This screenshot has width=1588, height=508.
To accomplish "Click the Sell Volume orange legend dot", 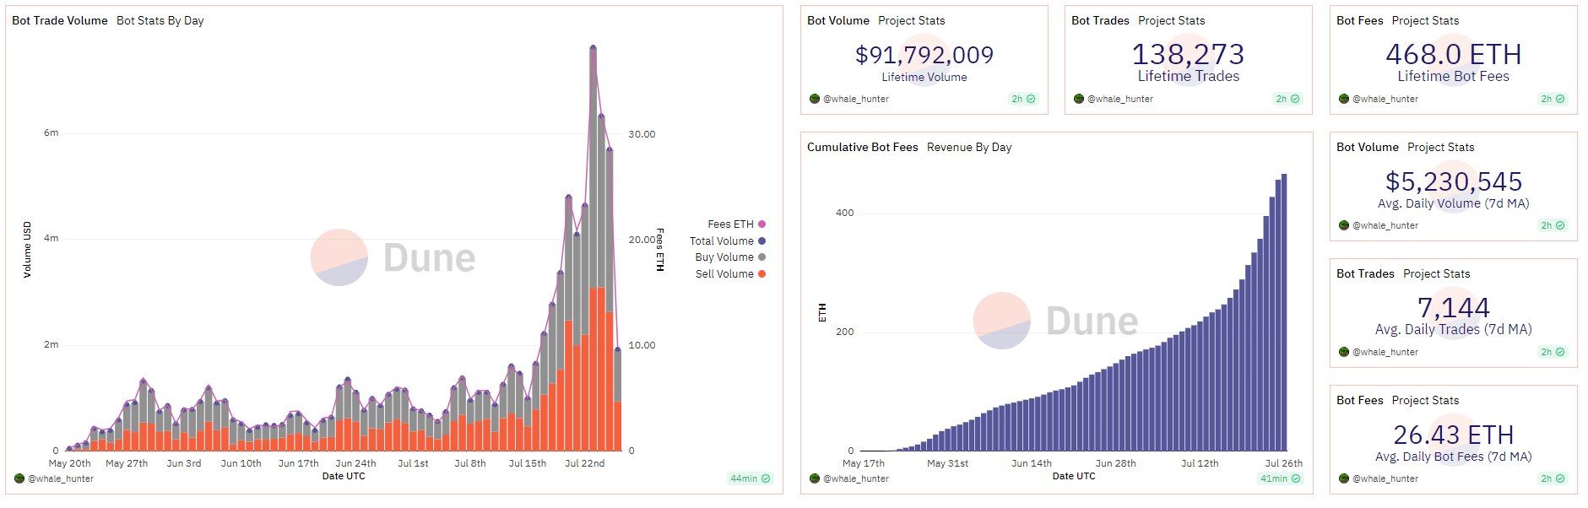I will point(761,274).
